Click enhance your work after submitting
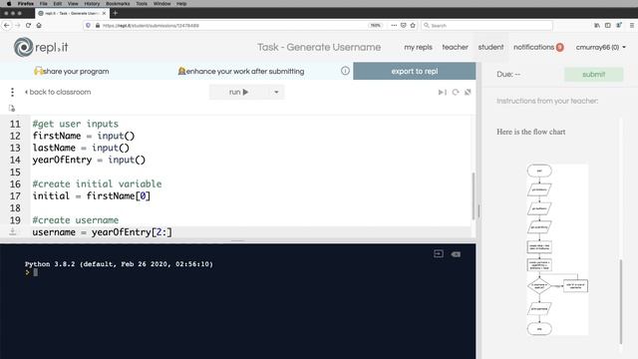The width and height of the screenshot is (638, 359). [x=241, y=71]
